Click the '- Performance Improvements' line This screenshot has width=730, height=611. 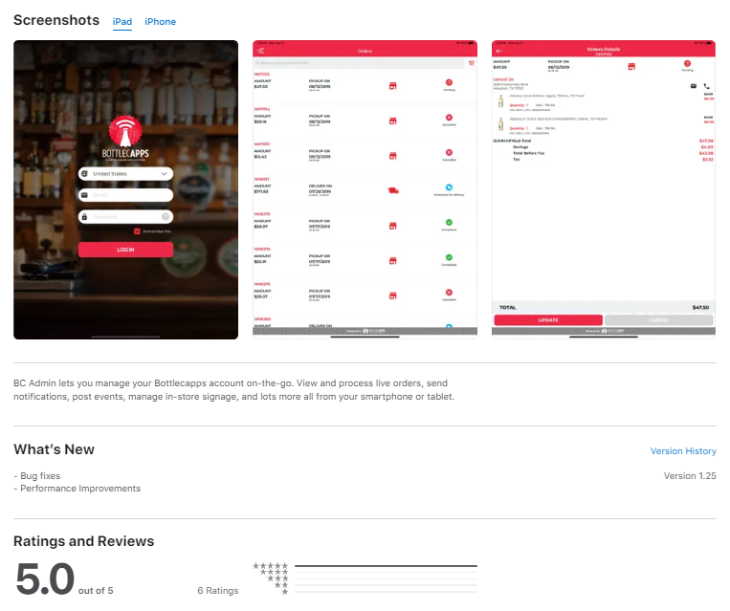tap(77, 489)
